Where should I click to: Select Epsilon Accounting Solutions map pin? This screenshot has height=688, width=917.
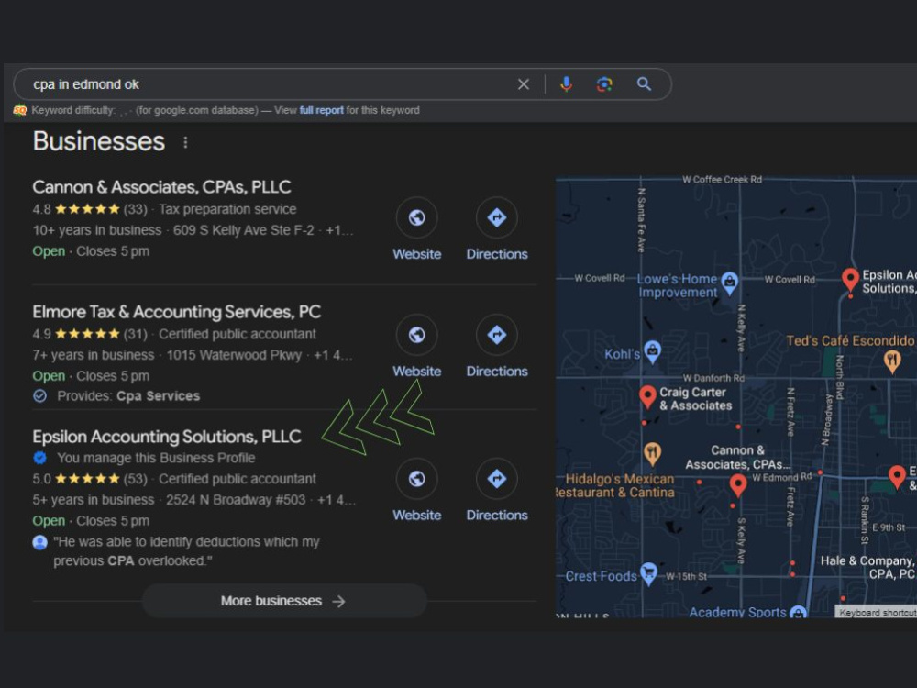(850, 279)
